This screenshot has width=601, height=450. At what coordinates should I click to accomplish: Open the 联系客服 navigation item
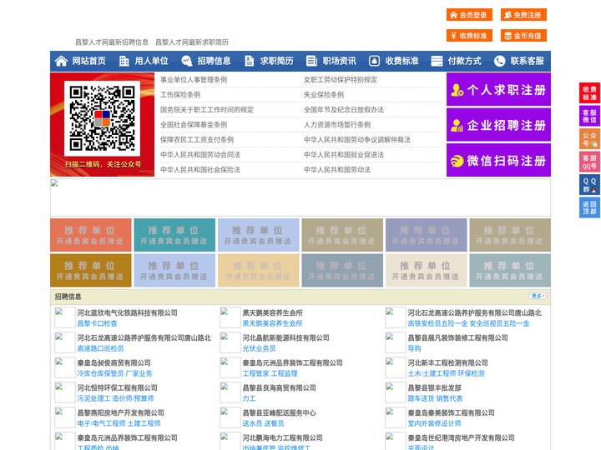pyautogui.click(x=527, y=61)
